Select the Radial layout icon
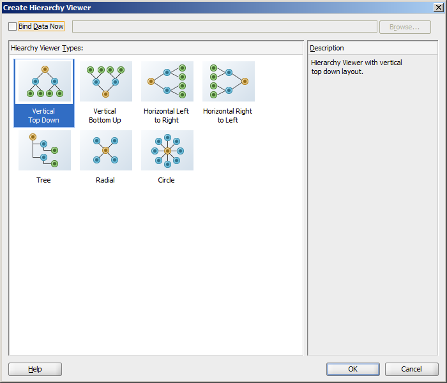The image size is (447, 383). (106, 151)
